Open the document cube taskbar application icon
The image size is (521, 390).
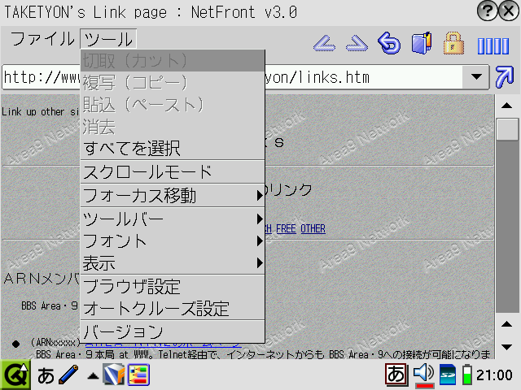pyautogui.click(x=114, y=375)
